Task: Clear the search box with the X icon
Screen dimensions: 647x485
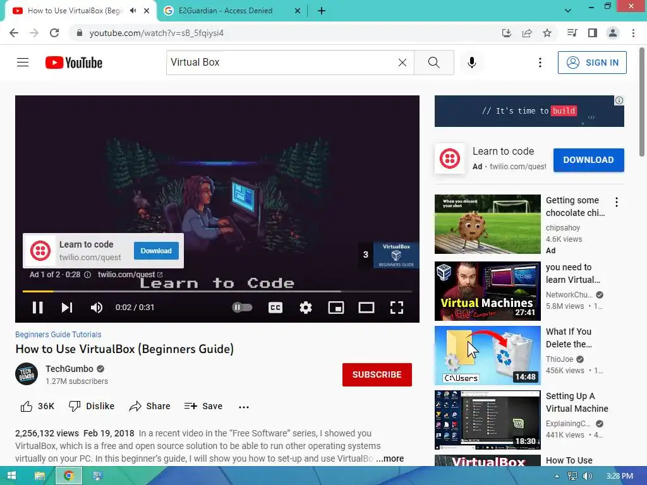Action: pyautogui.click(x=402, y=63)
